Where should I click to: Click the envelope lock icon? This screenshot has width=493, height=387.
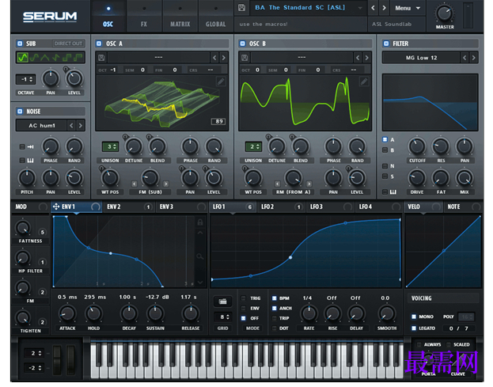[x=200, y=222]
